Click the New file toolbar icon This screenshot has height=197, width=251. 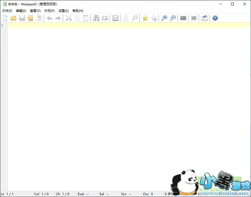pyautogui.click(x=5, y=18)
